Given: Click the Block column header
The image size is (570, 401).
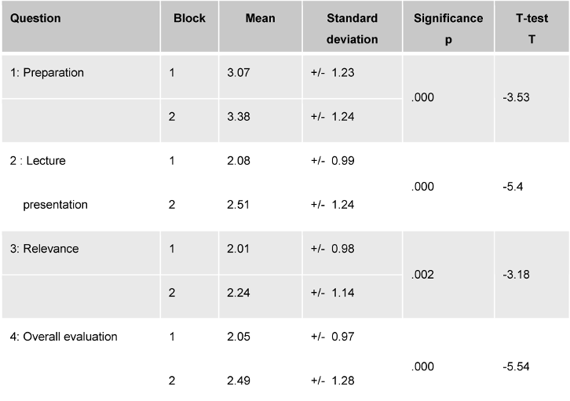Looking at the screenshot, I should pos(189,18).
